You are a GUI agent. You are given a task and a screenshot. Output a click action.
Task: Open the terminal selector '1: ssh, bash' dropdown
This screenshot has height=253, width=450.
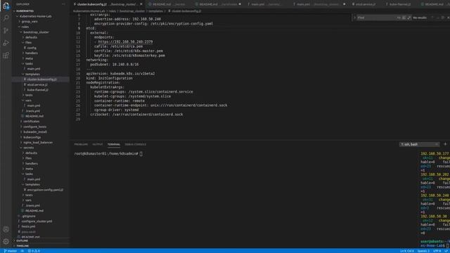(x=419, y=144)
